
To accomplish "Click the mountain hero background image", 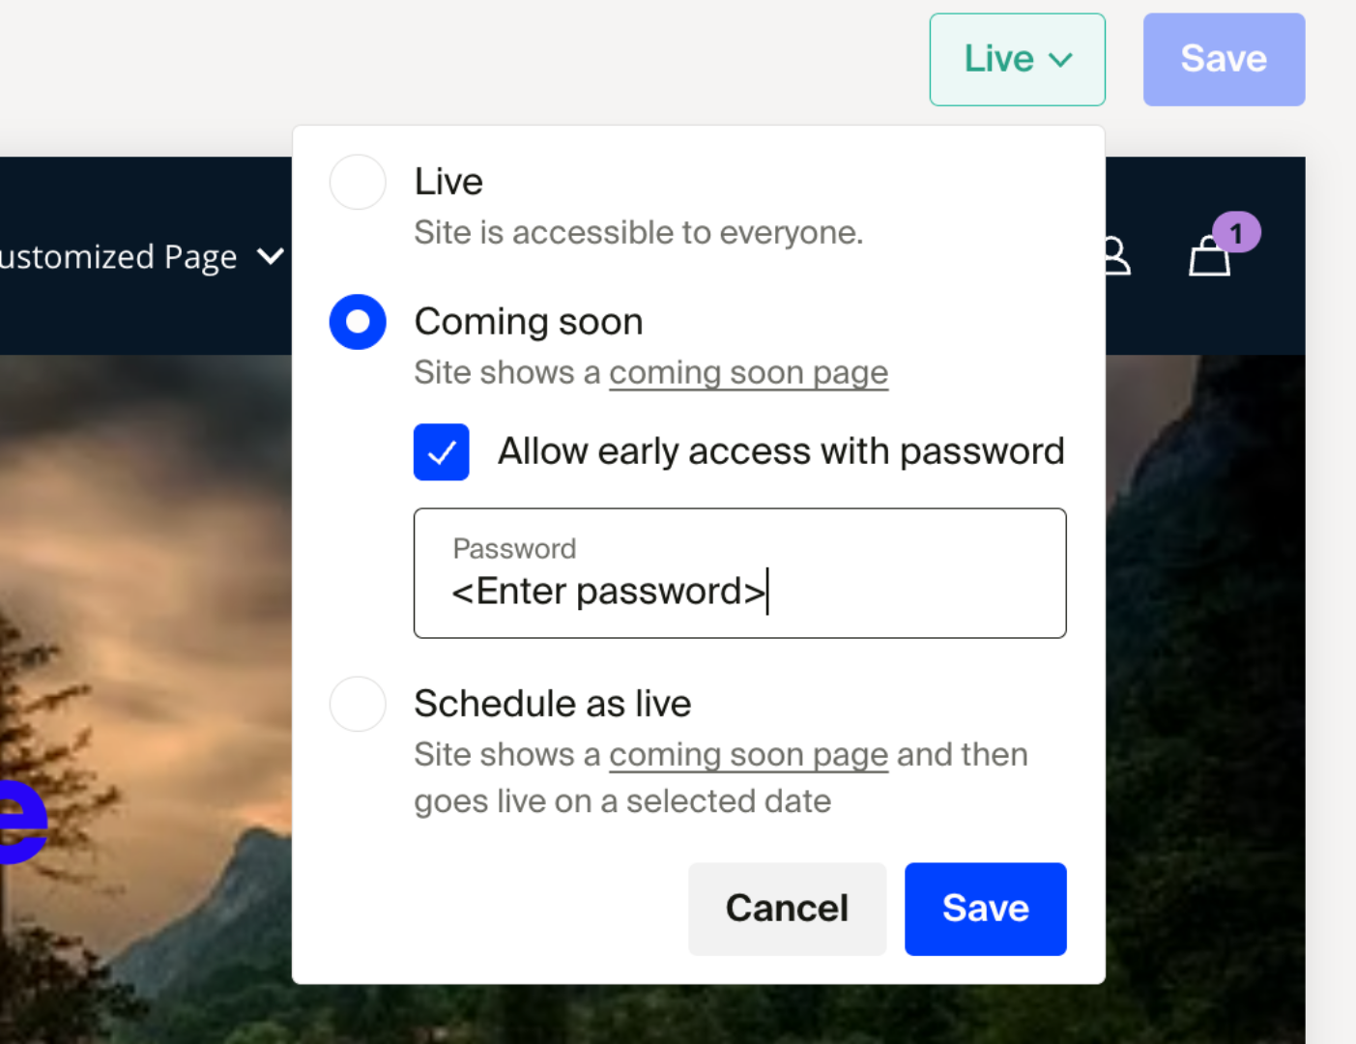I will tap(145, 696).
